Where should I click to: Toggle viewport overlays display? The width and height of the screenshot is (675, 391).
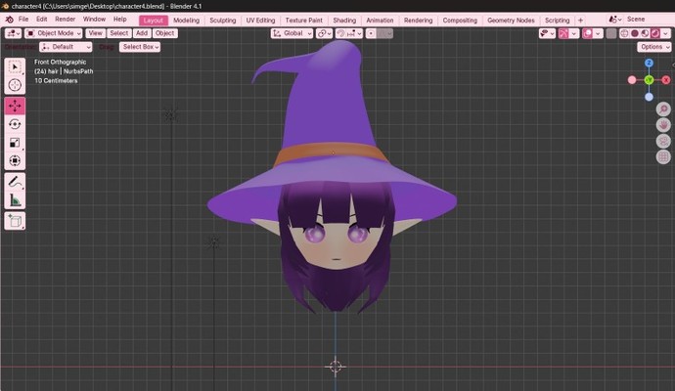click(587, 33)
